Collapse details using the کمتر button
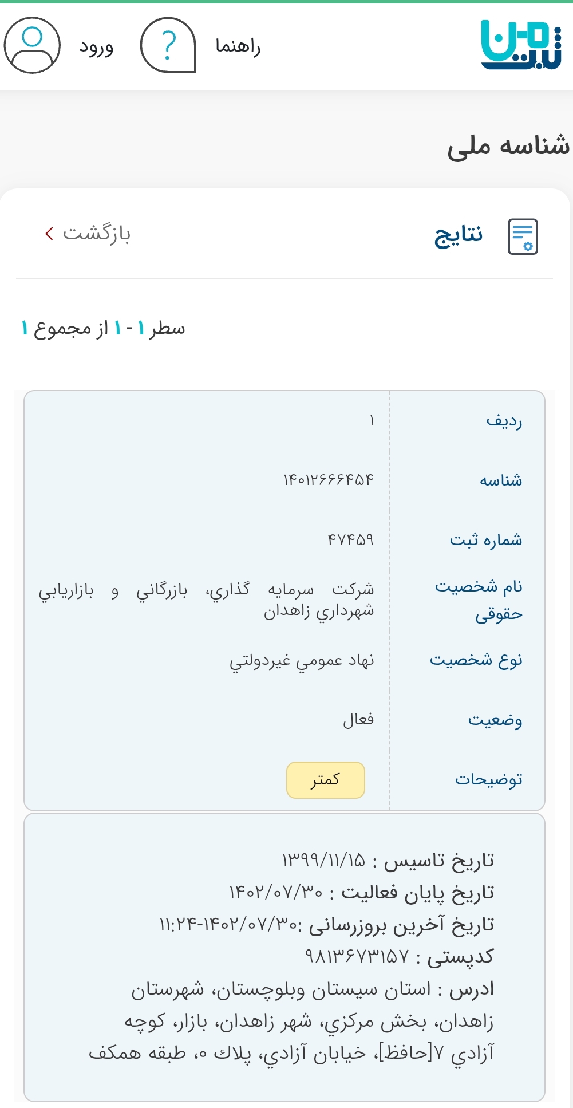 click(x=325, y=779)
